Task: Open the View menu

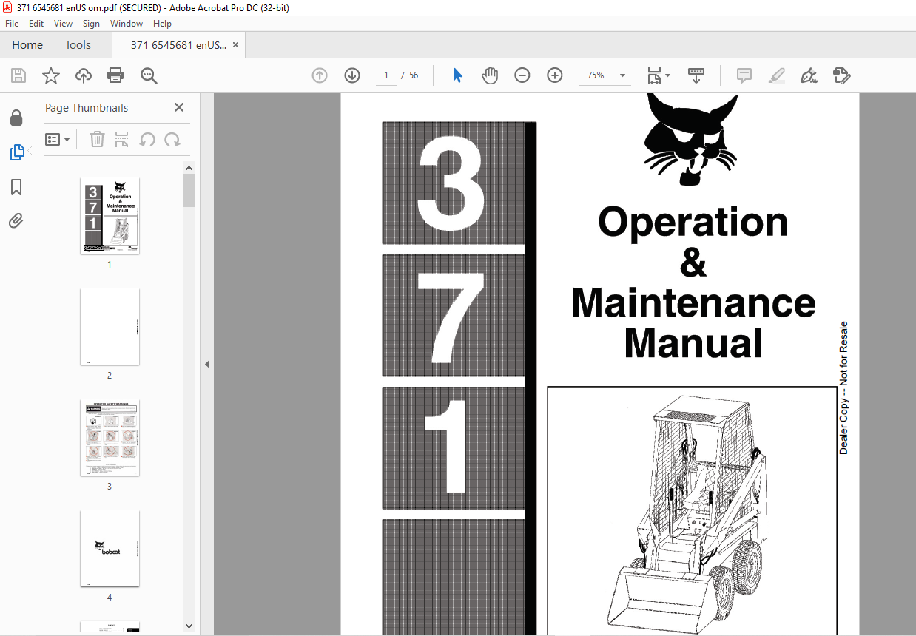Action: [x=64, y=24]
